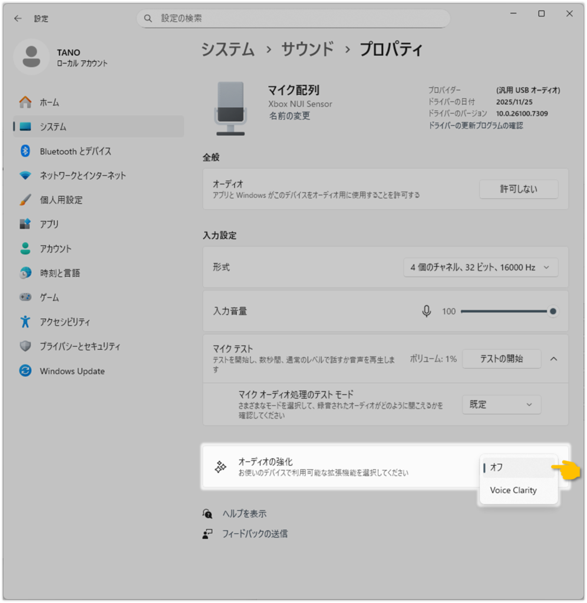Screen dimensions: 587x603
Task: Click the input volume slider handle
Action: tap(553, 311)
